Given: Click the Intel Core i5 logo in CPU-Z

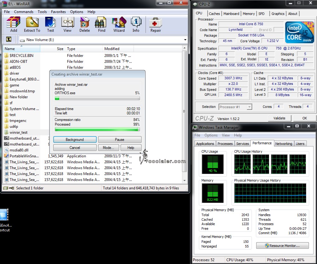Looking at the screenshot, I should (x=300, y=32).
